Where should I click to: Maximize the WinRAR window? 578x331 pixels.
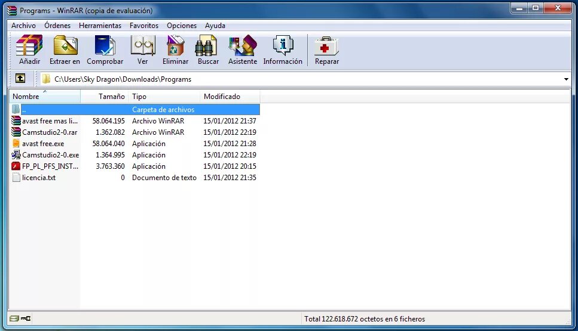click(535, 8)
